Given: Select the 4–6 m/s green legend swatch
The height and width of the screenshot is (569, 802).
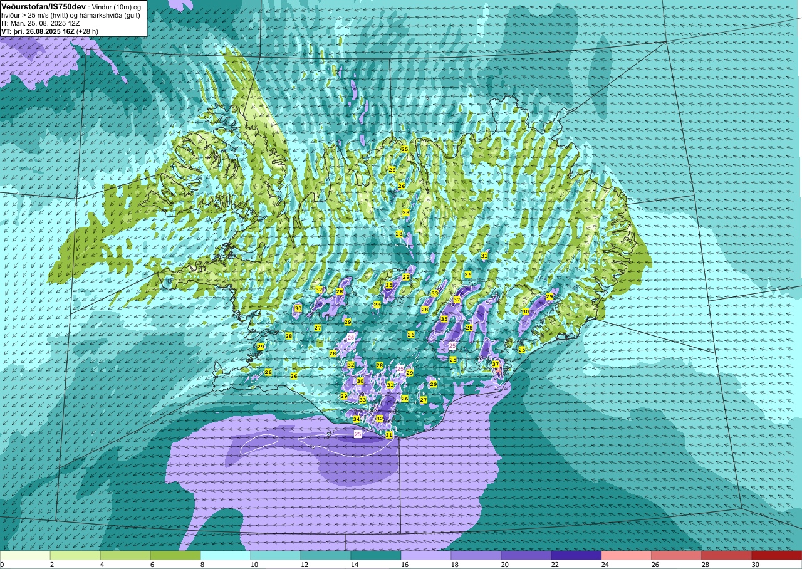Looking at the screenshot, I should tap(125, 555).
